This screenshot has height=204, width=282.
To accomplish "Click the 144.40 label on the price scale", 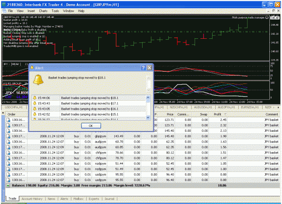I will pos(275,25).
